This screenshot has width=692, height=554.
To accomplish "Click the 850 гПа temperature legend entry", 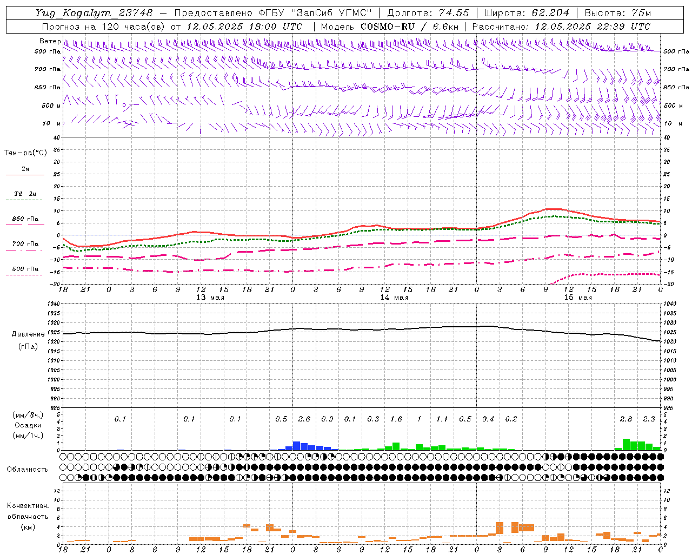I will coord(25,219).
